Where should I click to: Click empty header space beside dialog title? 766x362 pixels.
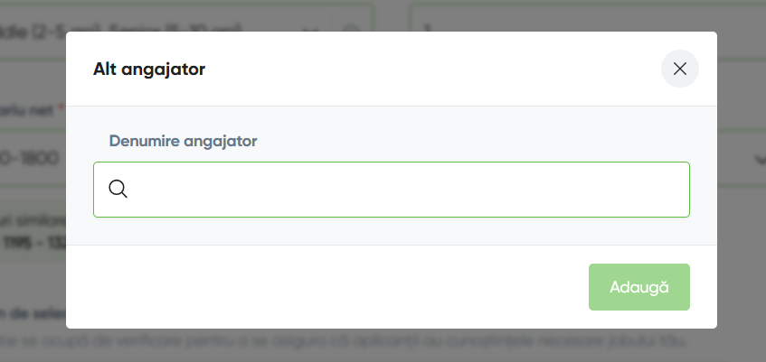pyautogui.click(x=430, y=69)
